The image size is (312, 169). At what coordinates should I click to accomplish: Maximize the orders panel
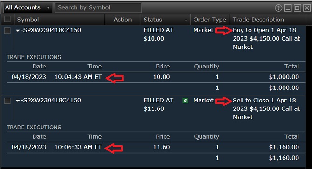297,8
